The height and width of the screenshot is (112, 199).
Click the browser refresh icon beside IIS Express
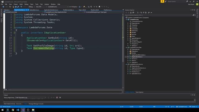point(80,7)
